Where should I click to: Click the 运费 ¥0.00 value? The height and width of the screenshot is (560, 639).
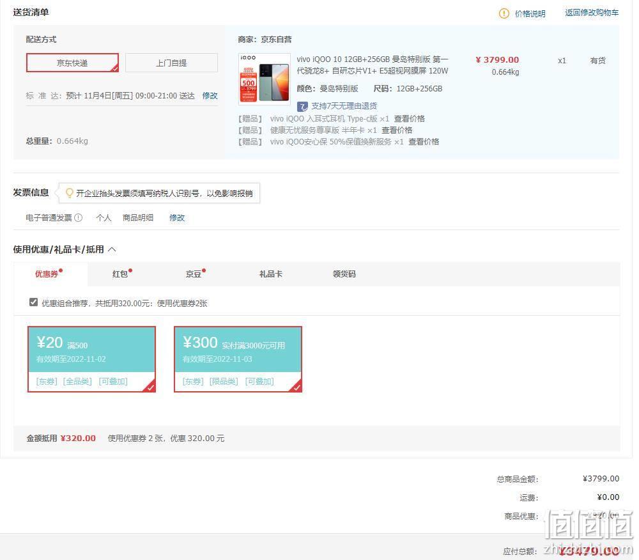click(608, 497)
